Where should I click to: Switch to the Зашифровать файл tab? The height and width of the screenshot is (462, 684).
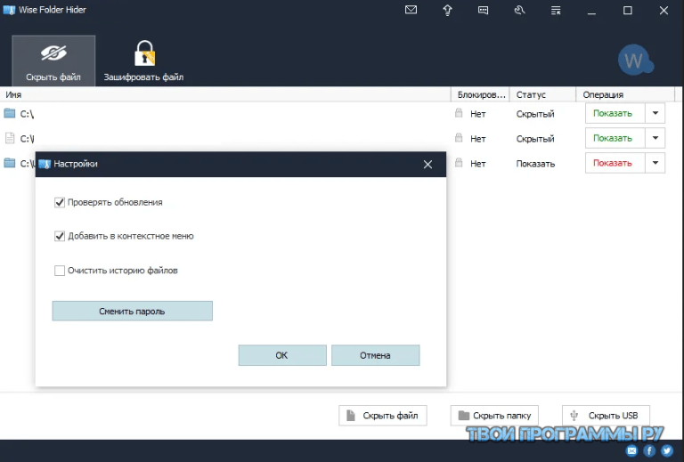tap(143, 61)
